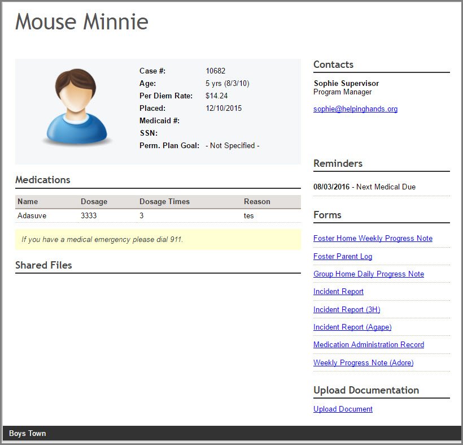463x445 pixels.
Task: Click case number 10682
Action: pos(215,71)
